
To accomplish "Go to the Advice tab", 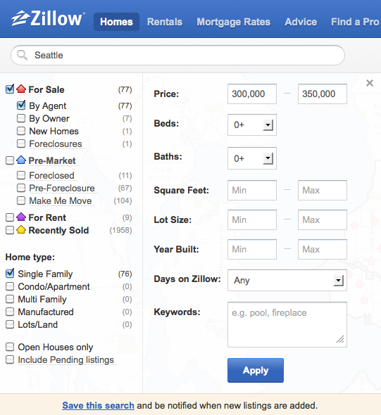I will (301, 22).
